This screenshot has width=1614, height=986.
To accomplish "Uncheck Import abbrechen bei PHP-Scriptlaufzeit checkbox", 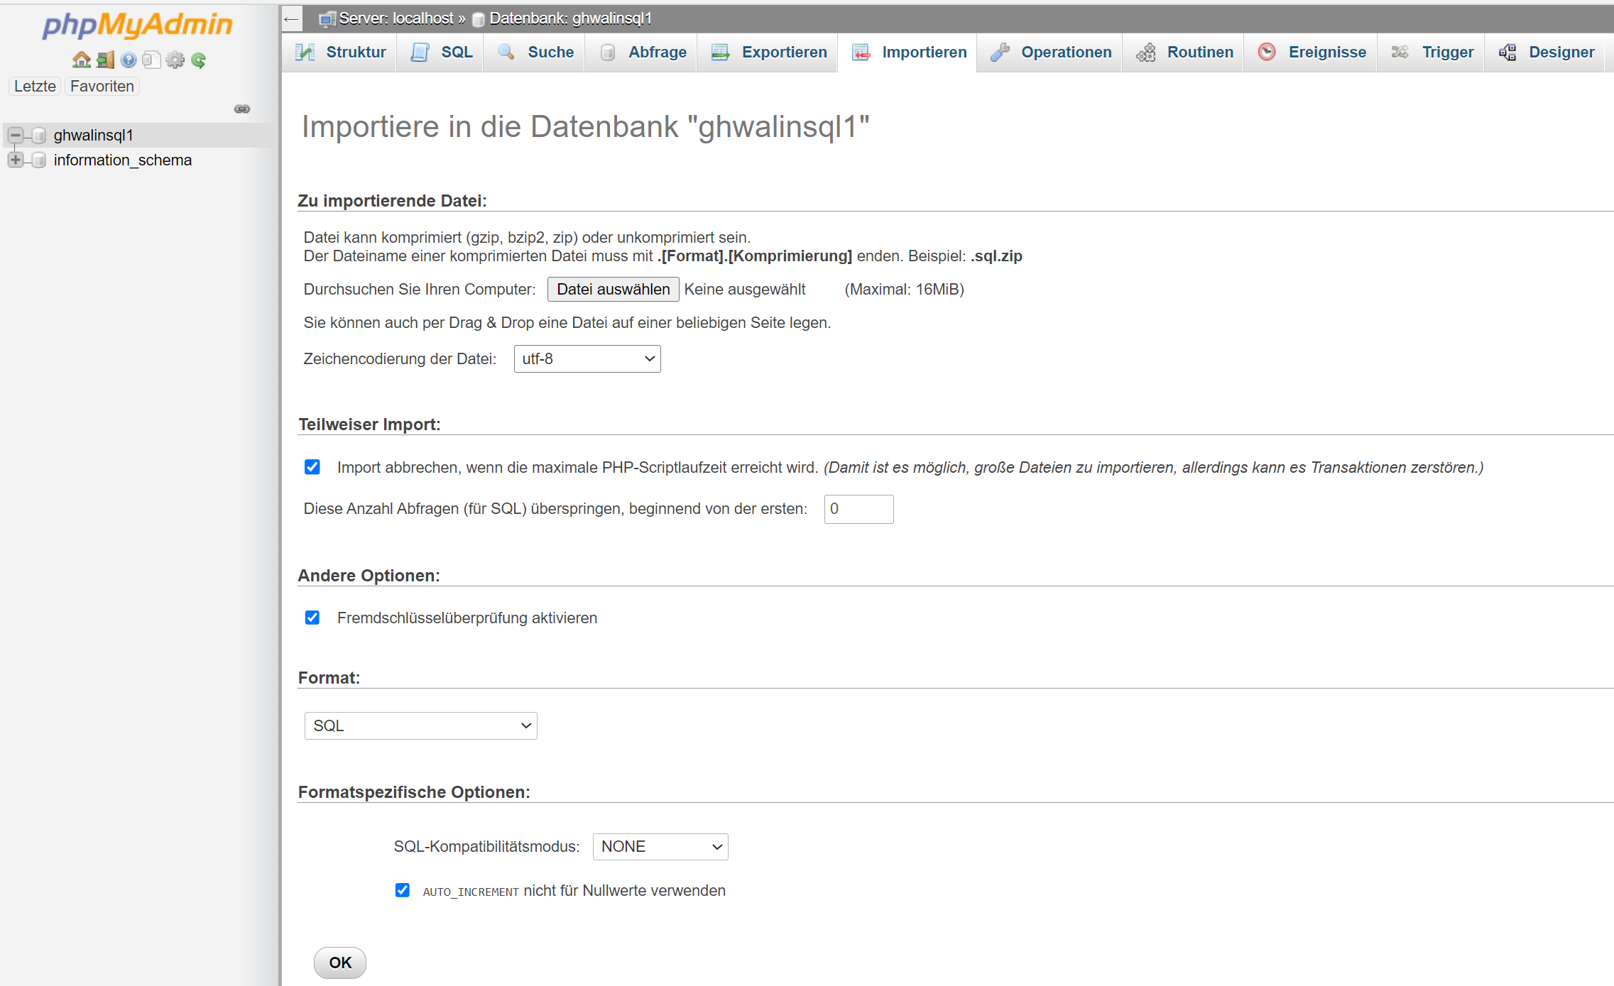I will click(312, 467).
